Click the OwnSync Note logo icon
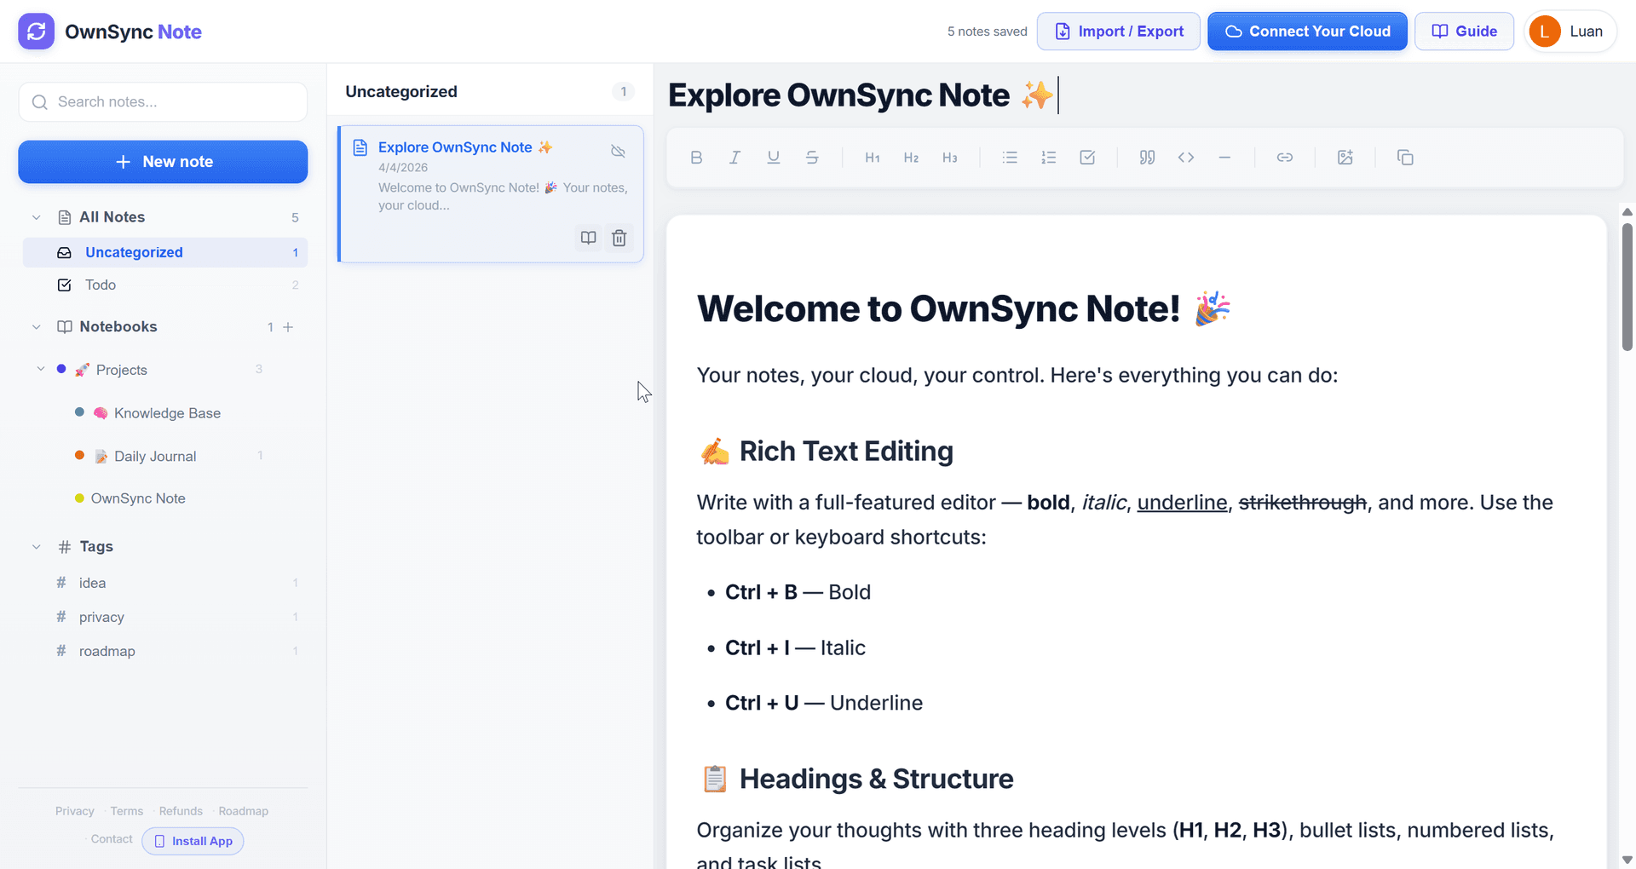 pyautogui.click(x=37, y=32)
